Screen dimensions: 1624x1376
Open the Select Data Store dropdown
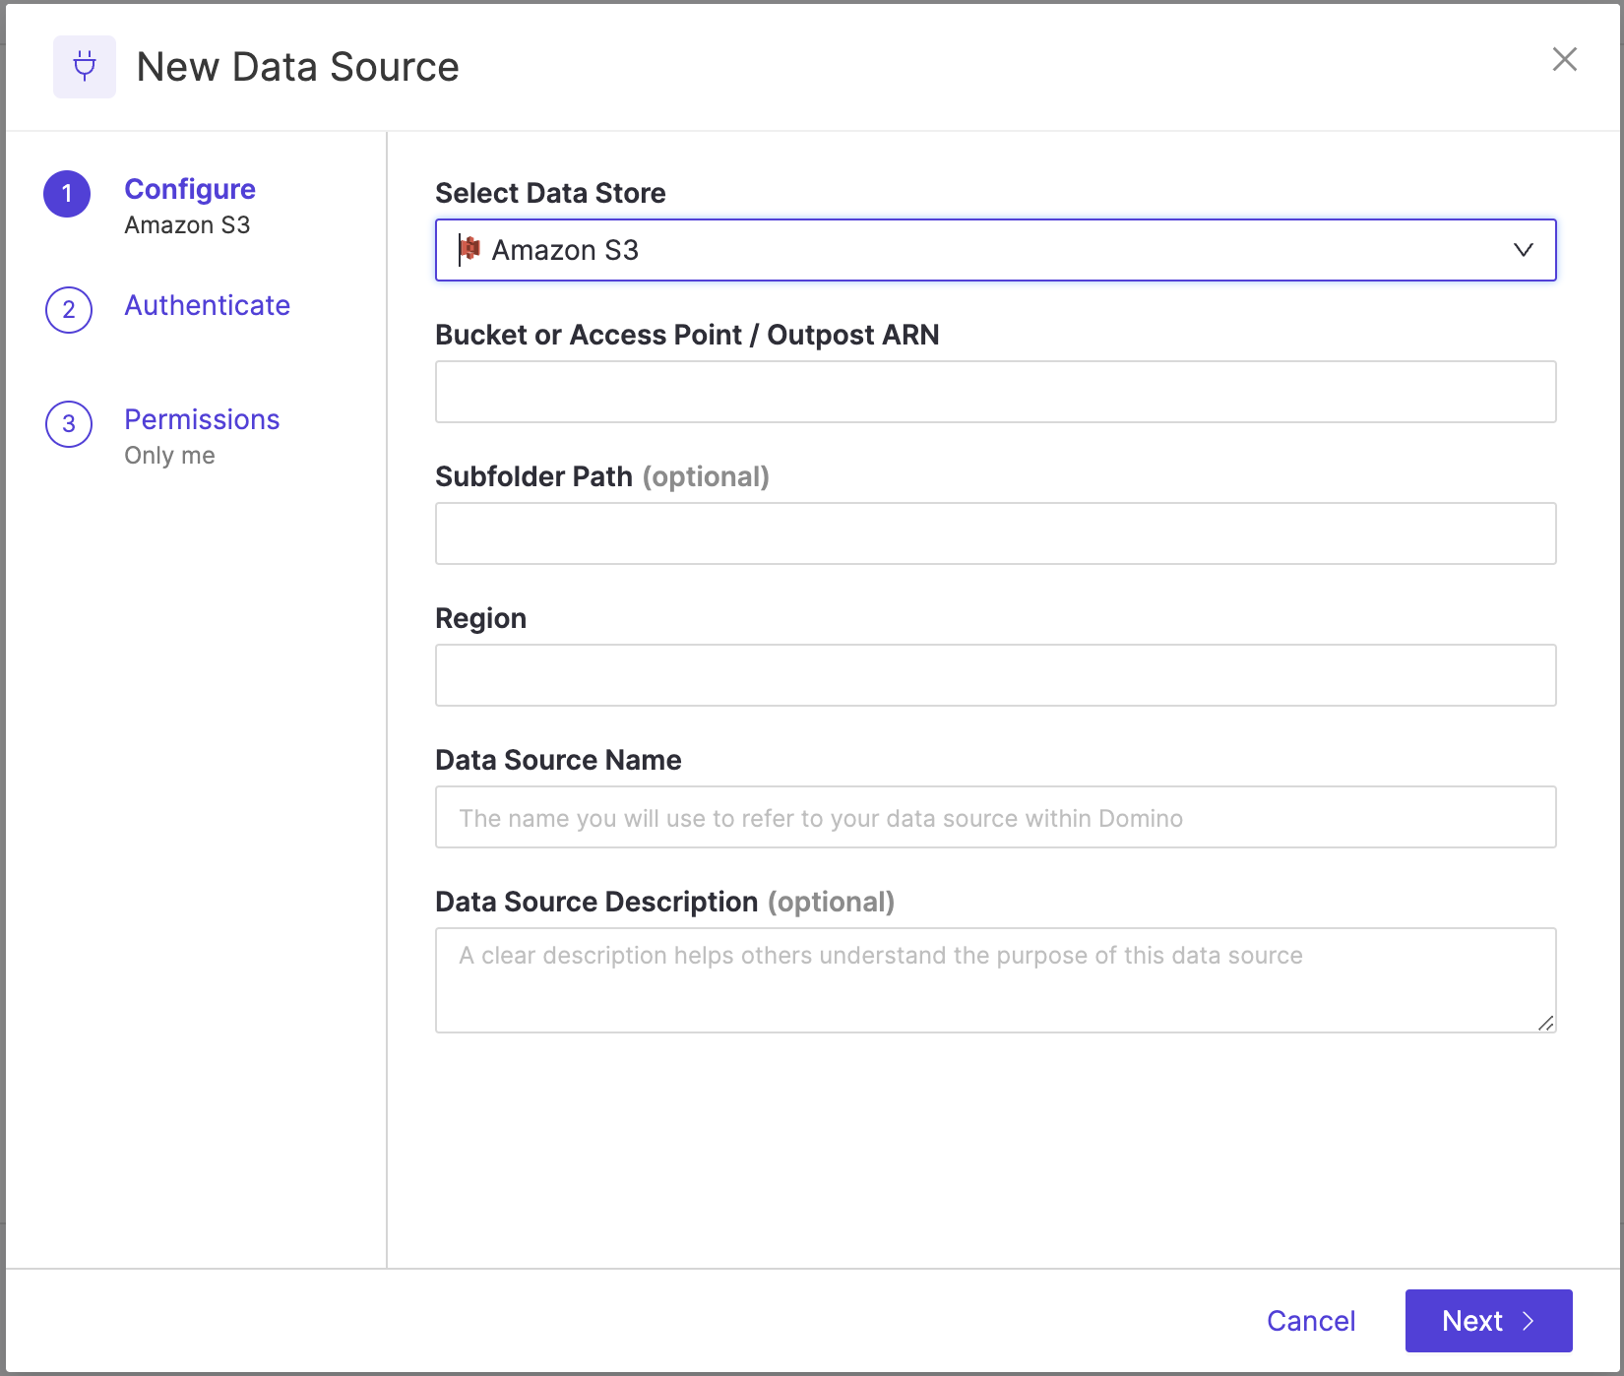[x=995, y=250]
